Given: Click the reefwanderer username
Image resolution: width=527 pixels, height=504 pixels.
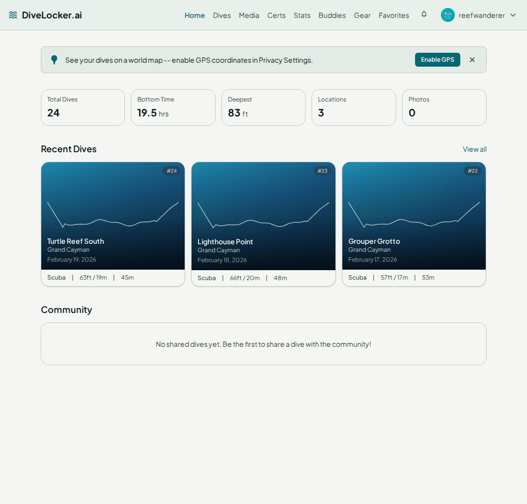Looking at the screenshot, I should click(482, 15).
